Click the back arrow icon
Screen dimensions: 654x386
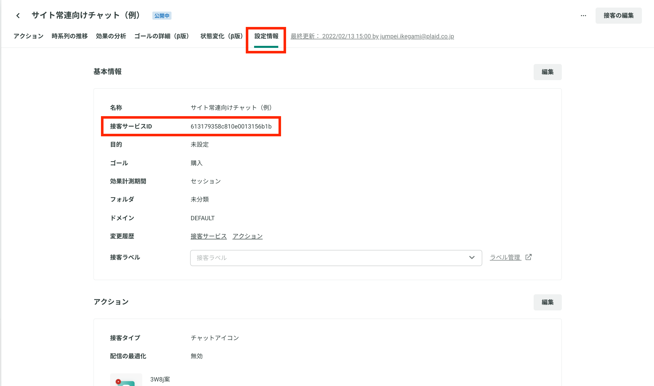pyautogui.click(x=18, y=16)
